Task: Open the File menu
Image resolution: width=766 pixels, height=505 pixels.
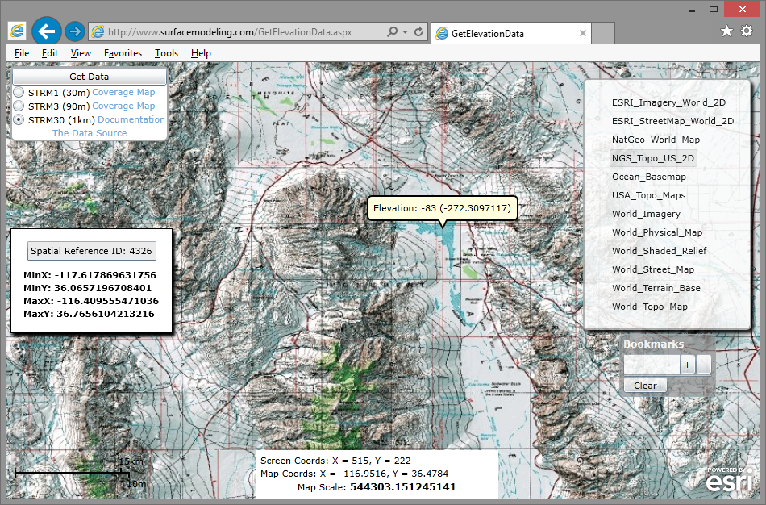Action: 22,52
